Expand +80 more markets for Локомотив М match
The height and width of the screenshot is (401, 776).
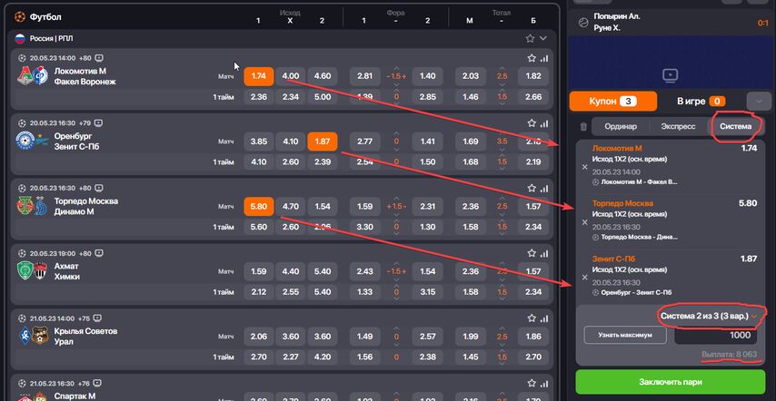tap(85, 58)
